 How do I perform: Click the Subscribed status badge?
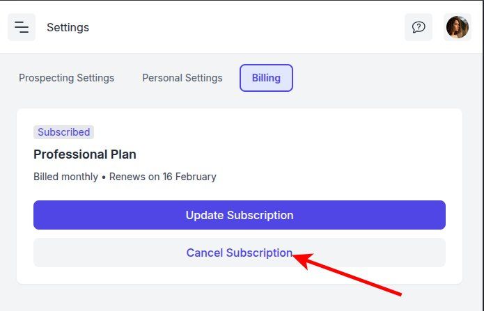[63, 132]
